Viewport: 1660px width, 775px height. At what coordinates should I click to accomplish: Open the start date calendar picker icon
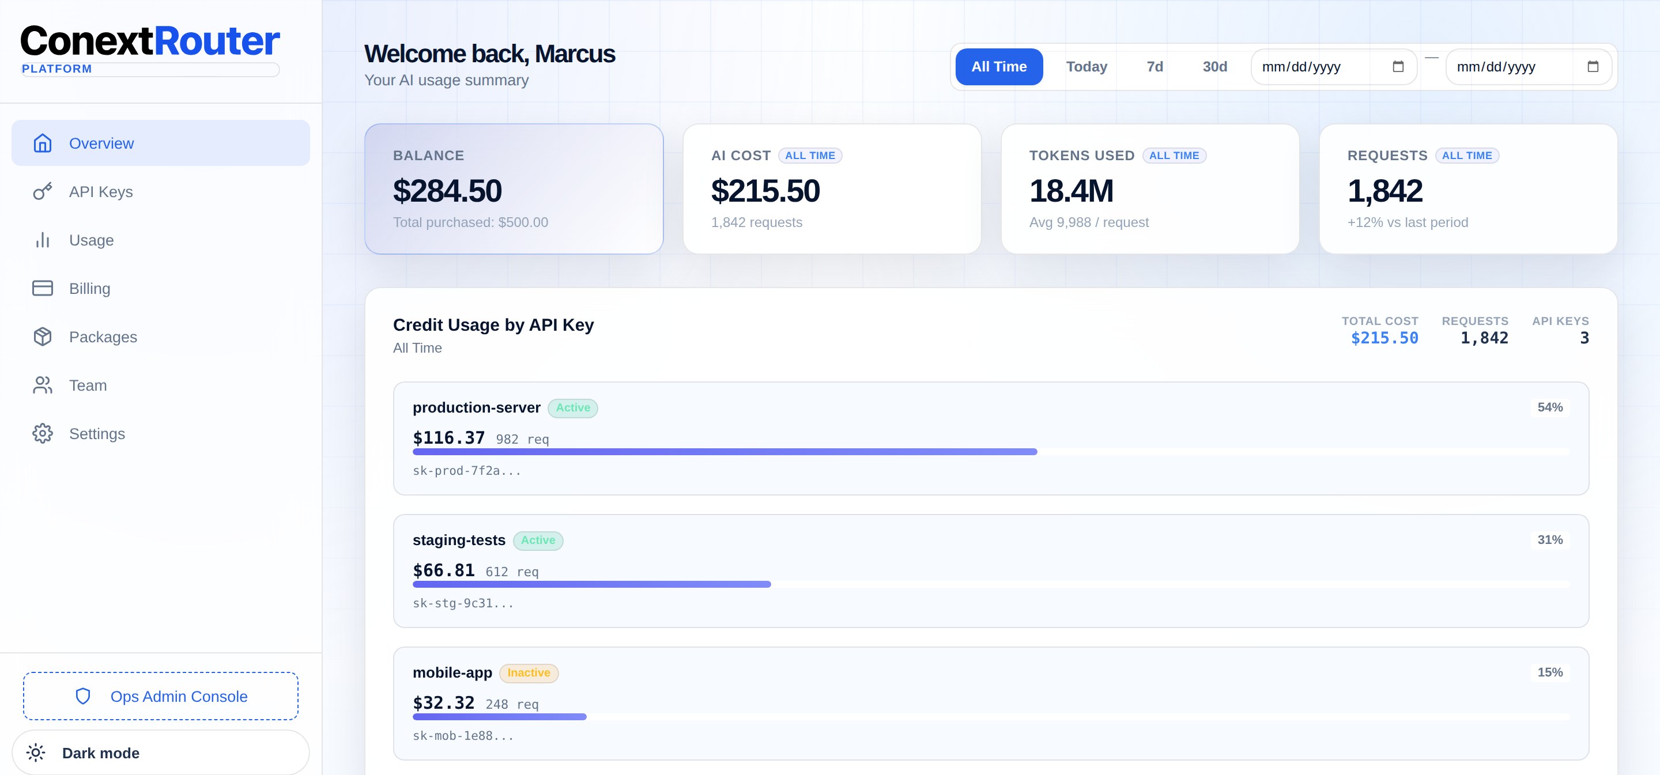tap(1398, 66)
